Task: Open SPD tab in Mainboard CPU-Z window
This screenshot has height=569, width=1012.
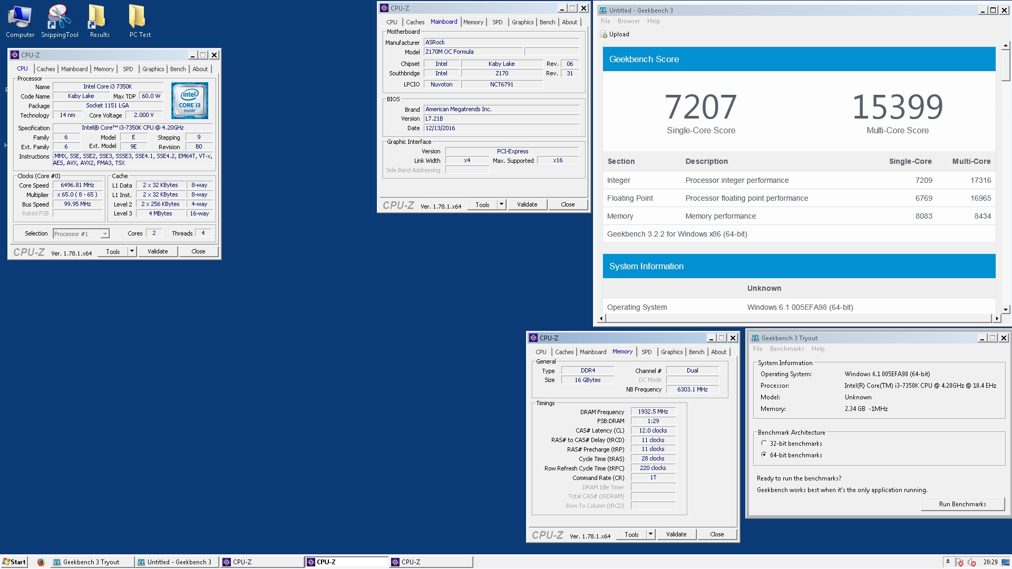Action: coord(498,22)
